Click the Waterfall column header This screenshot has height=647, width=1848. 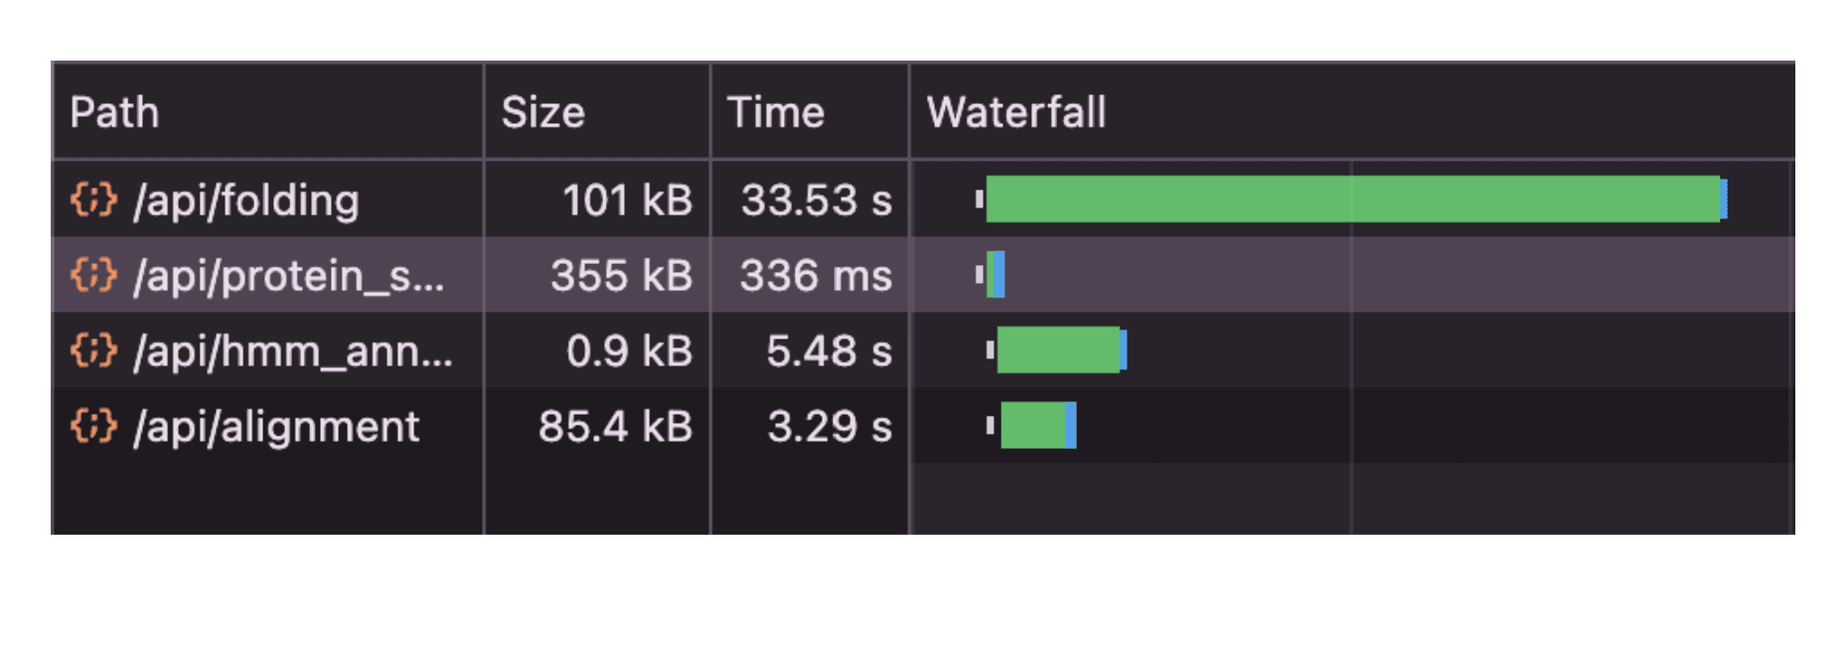click(1015, 111)
